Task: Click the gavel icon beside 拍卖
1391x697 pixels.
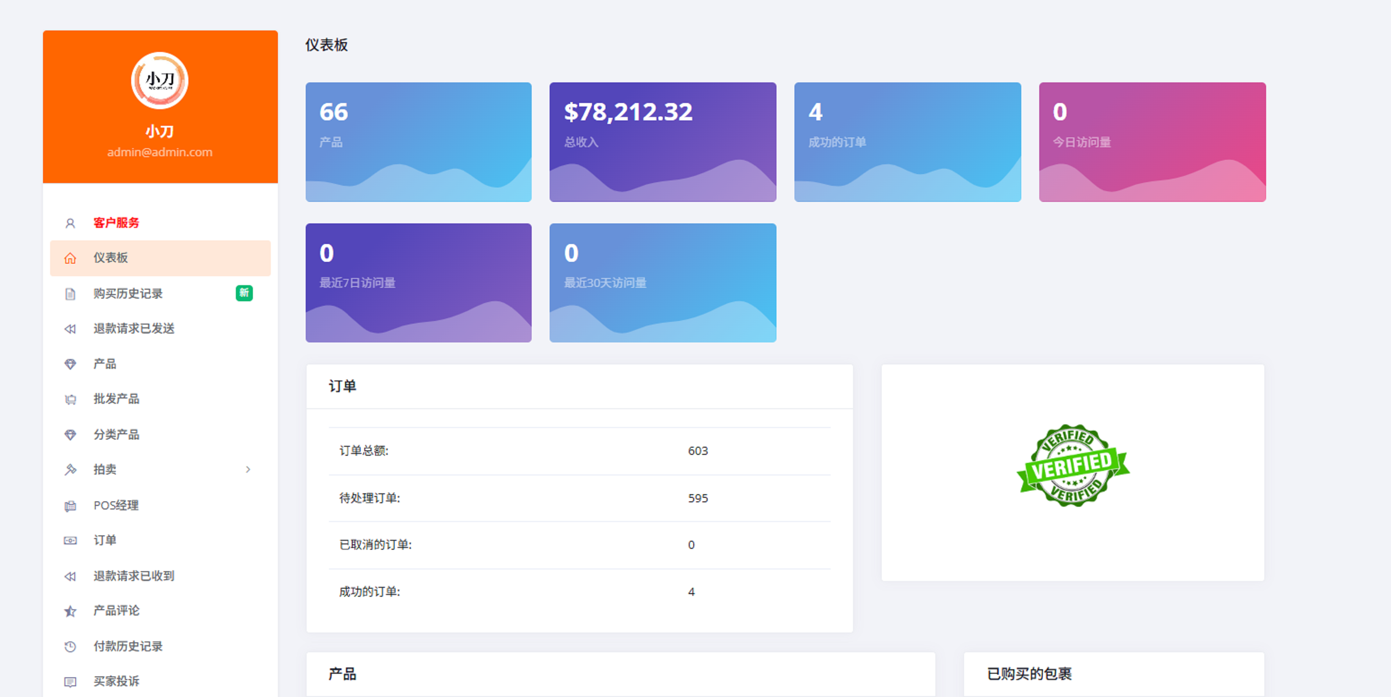Action: click(70, 470)
